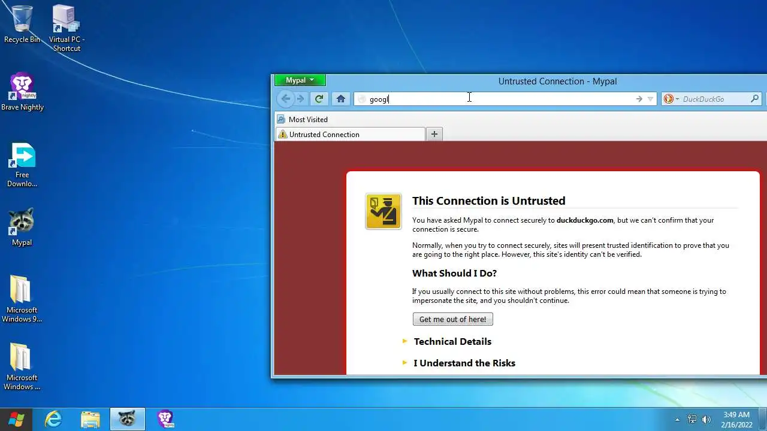Open the DuckDuckGo search engine selector
The height and width of the screenshot is (431, 767).
(x=671, y=99)
